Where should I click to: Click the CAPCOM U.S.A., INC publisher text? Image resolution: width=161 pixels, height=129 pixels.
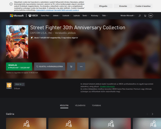41,33
